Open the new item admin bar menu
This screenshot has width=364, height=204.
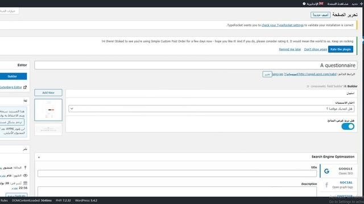(357, 4)
